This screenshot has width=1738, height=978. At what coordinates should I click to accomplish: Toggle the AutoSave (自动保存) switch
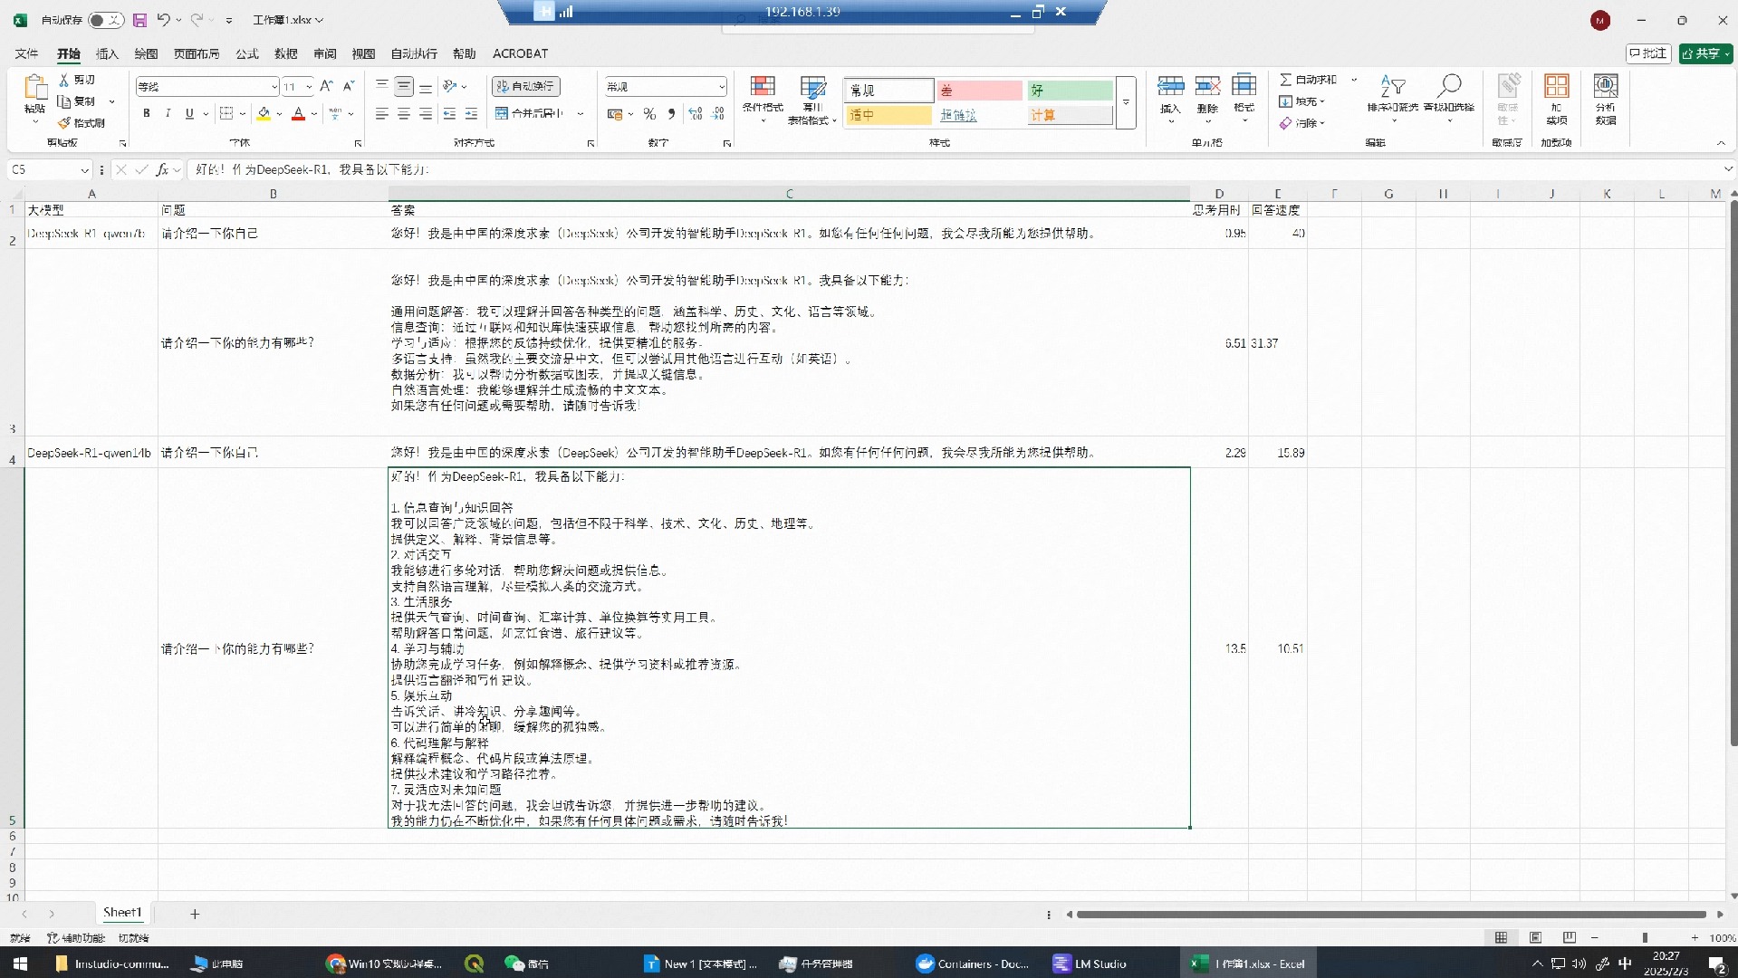[106, 20]
